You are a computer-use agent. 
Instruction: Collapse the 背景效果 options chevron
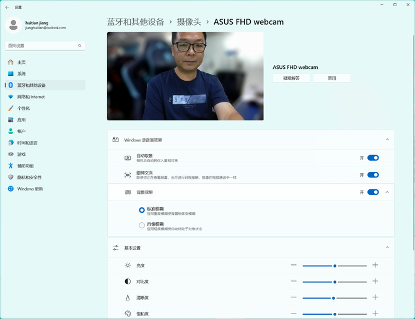point(387,192)
